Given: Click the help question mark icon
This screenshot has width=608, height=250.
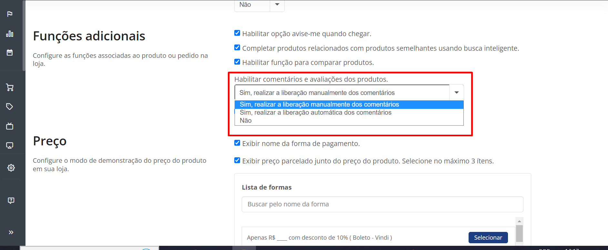Looking at the screenshot, I should 11,201.
